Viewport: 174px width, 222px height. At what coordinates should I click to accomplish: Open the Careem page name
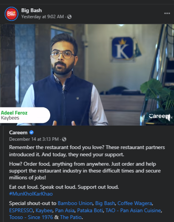point(18,132)
